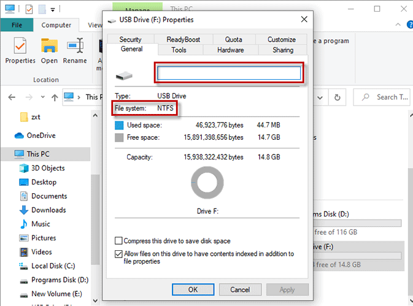Click the Open ribbon icon
Image resolution: width=413 pixels, height=306 pixels.
[x=49, y=51]
